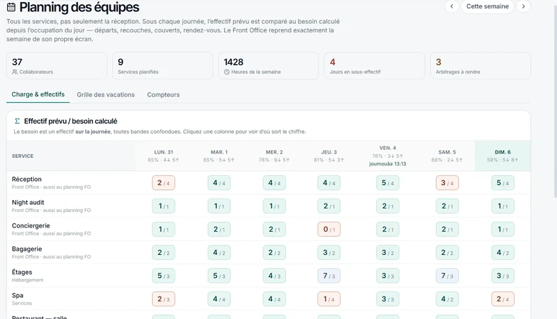
Task: Go to the previous week arrow
Action: click(x=451, y=6)
